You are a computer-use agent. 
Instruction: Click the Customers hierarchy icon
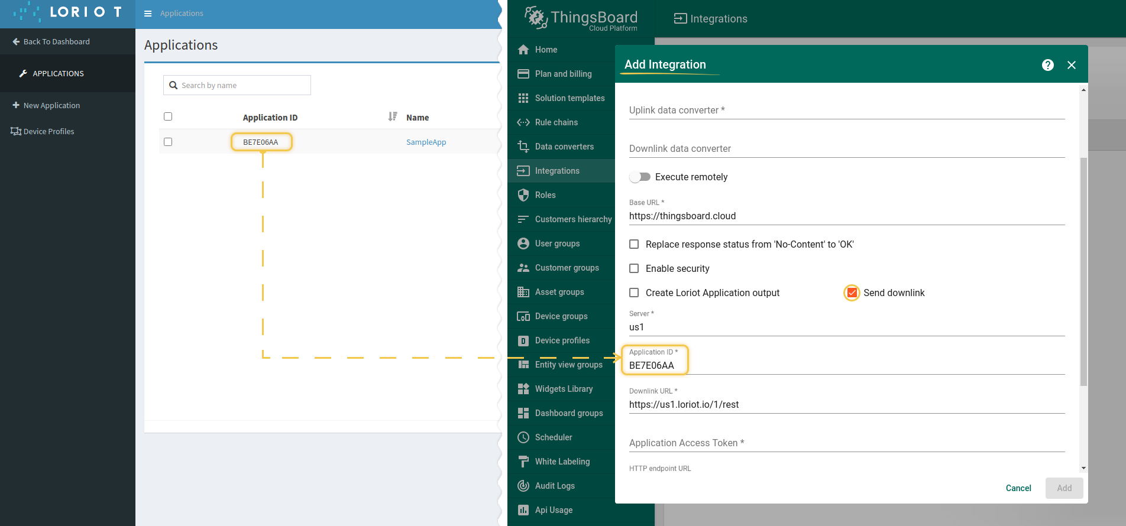click(x=523, y=219)
